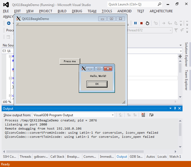Go to next message in Output

(x=135, y=115)
